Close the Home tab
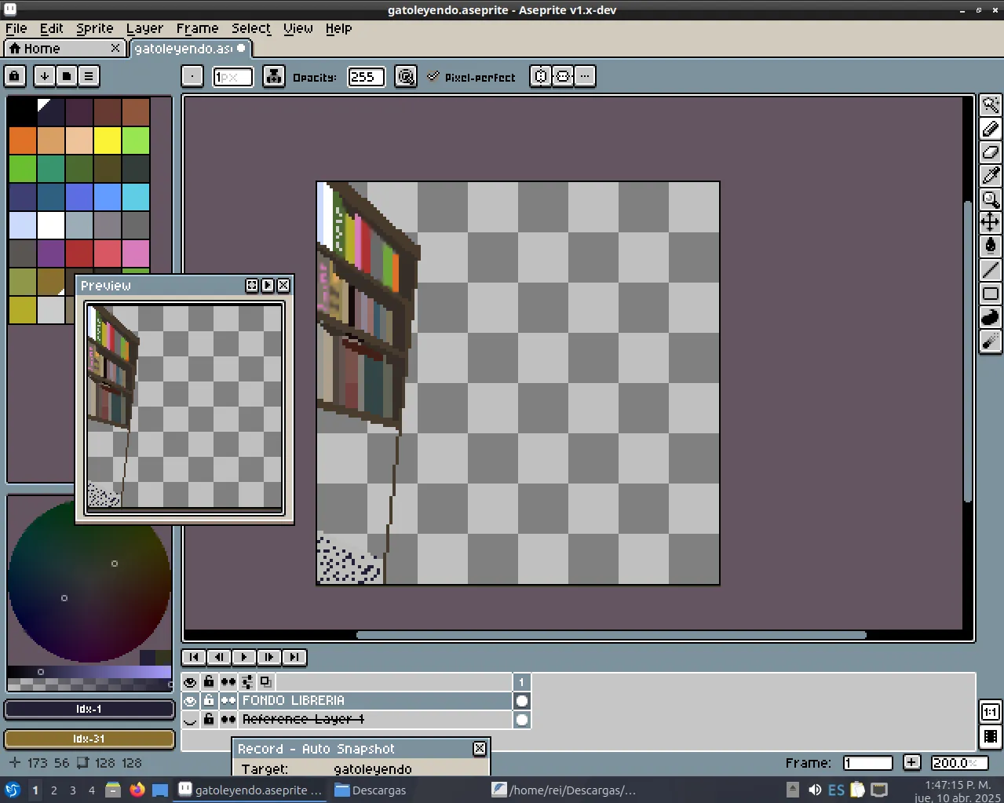 coord(115,49)
